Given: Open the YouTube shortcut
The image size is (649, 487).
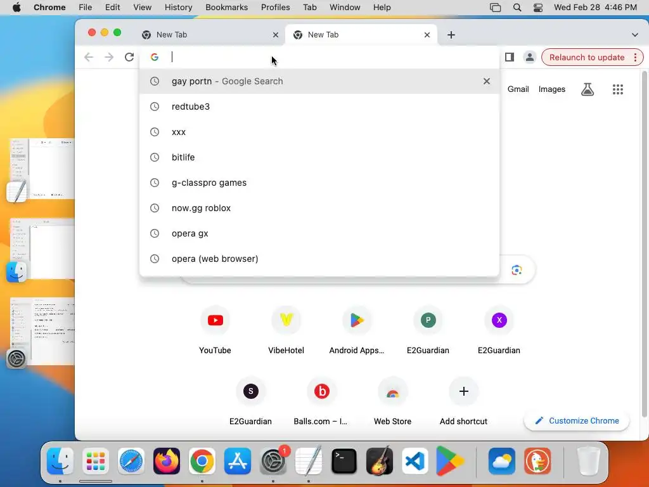Looking at the screenshot, I should point(215,330).
